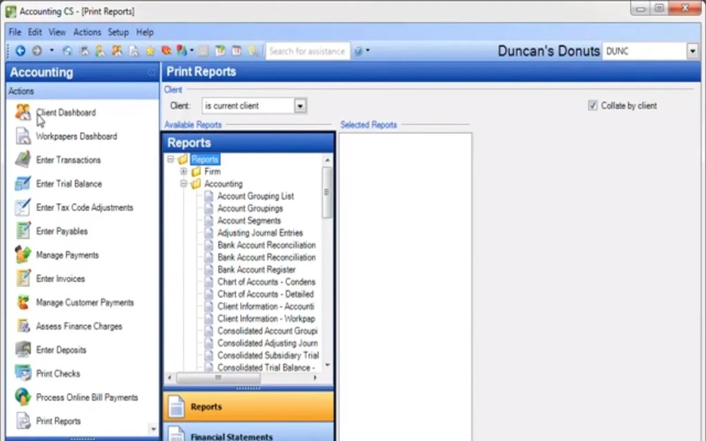Open the View menu

click(x=57, y=32)
